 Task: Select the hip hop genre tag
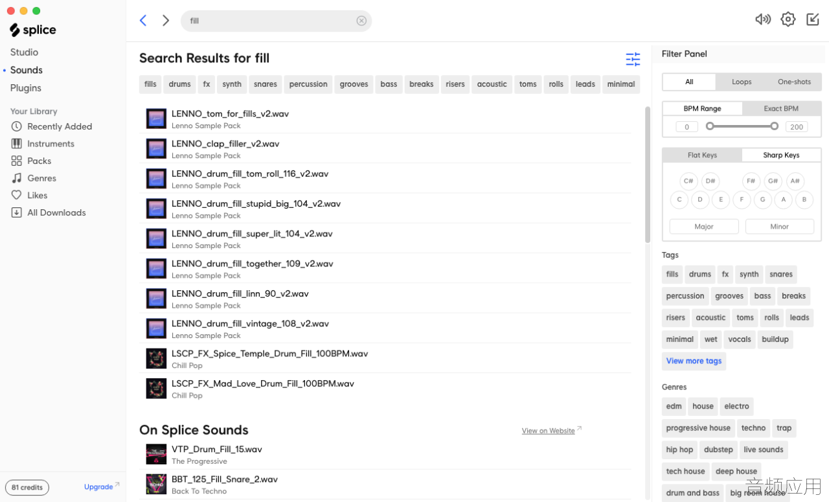click(679, 450)
